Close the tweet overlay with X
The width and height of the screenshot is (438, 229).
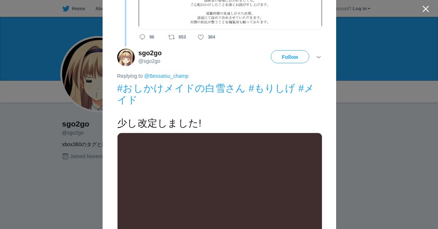click(426, 9)
